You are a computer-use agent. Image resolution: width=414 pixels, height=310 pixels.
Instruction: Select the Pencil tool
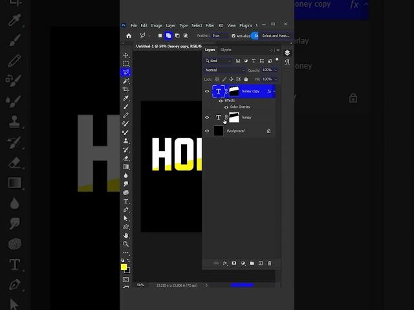(x=125, y=115)
